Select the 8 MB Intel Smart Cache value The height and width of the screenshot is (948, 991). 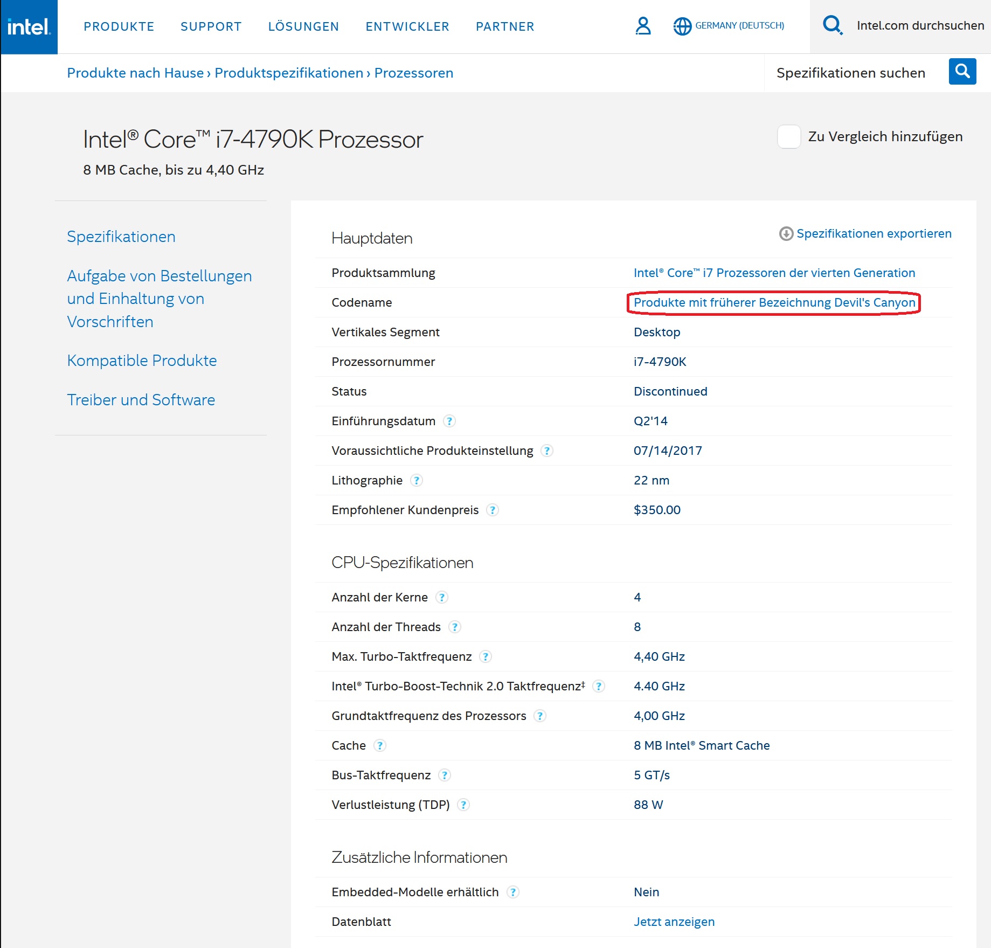coord(702,745)
